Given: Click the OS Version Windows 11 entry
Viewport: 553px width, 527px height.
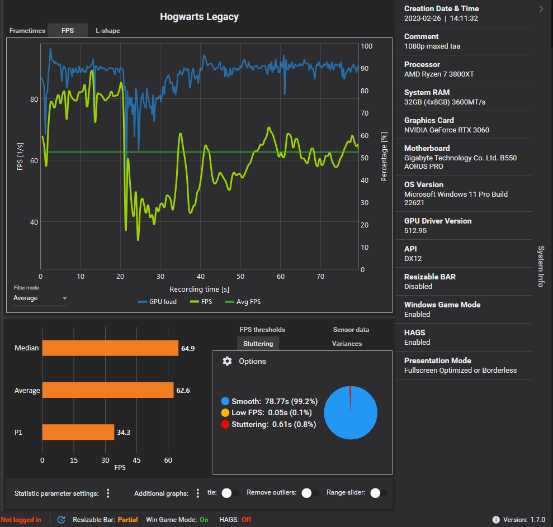Looking at the screenshot, I should [x=456, y=198].
